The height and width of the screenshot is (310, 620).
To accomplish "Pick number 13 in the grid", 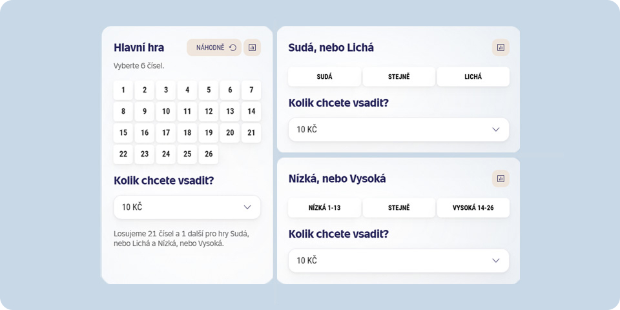I will pos(230,112).
